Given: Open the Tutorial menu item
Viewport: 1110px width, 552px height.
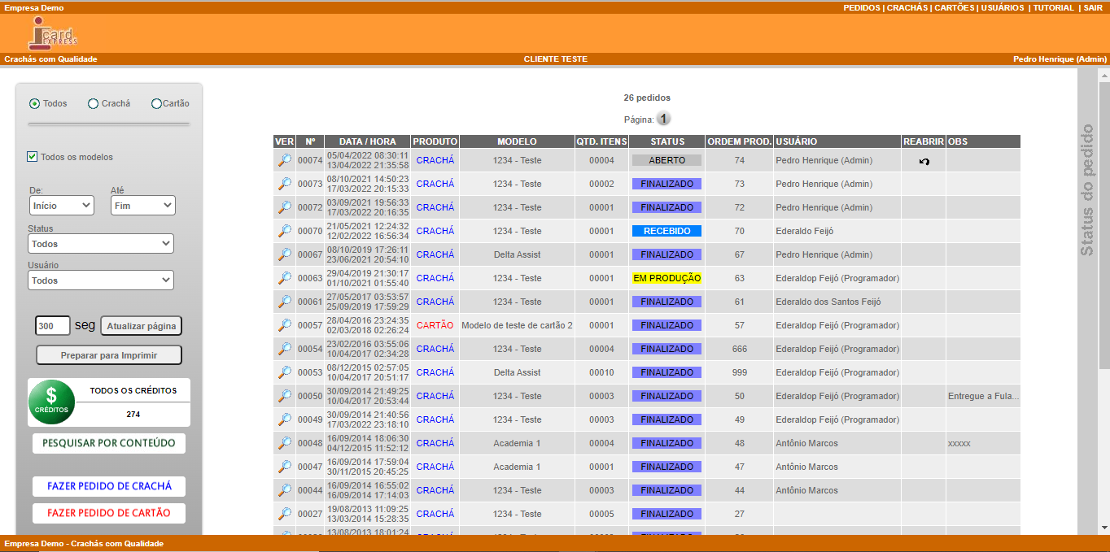Looking at the screenshot, I should [x=1053, y=7].
